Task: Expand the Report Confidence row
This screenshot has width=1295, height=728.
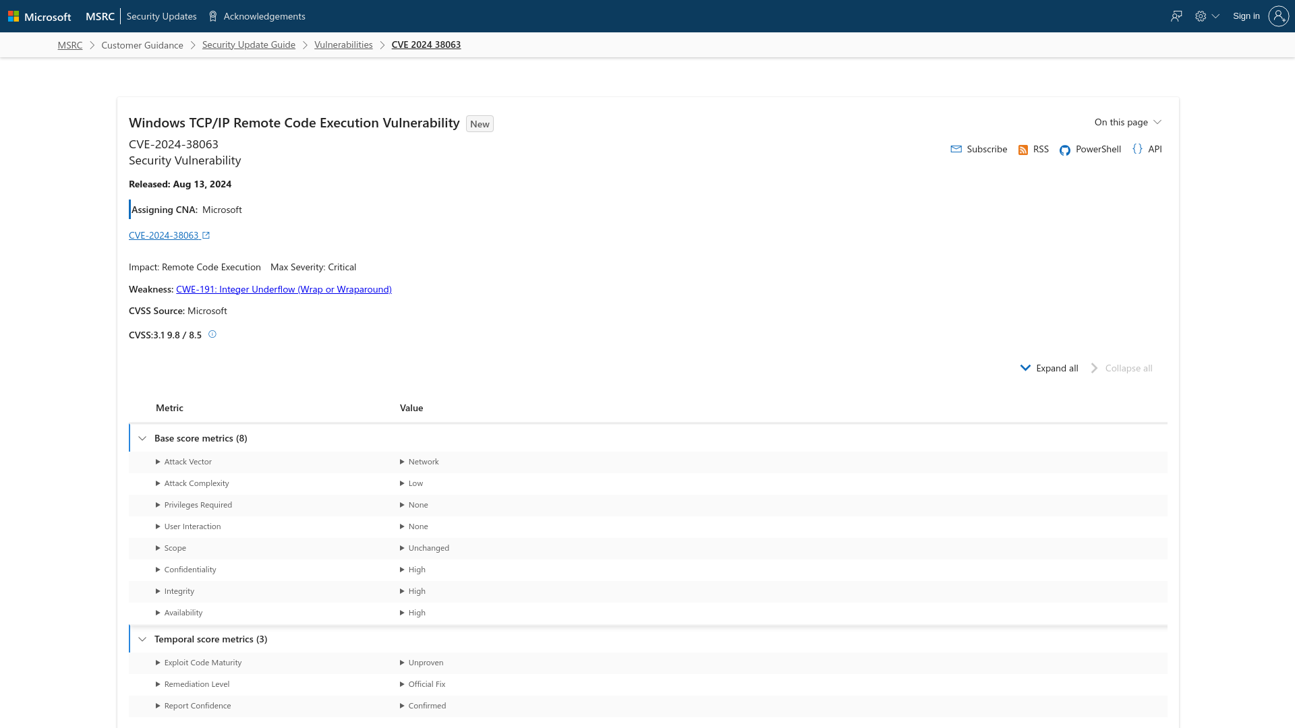Action: (193, 706)
